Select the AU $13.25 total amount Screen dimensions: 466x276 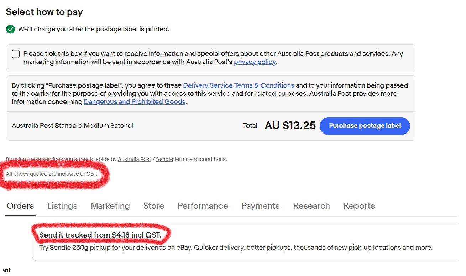click(290, 125)
